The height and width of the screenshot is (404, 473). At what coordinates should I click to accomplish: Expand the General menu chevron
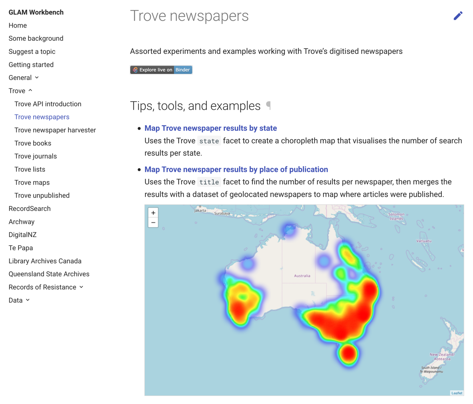37,78
